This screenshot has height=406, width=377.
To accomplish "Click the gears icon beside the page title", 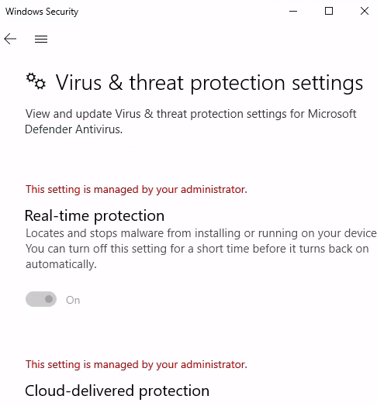I will coord(36,81).
